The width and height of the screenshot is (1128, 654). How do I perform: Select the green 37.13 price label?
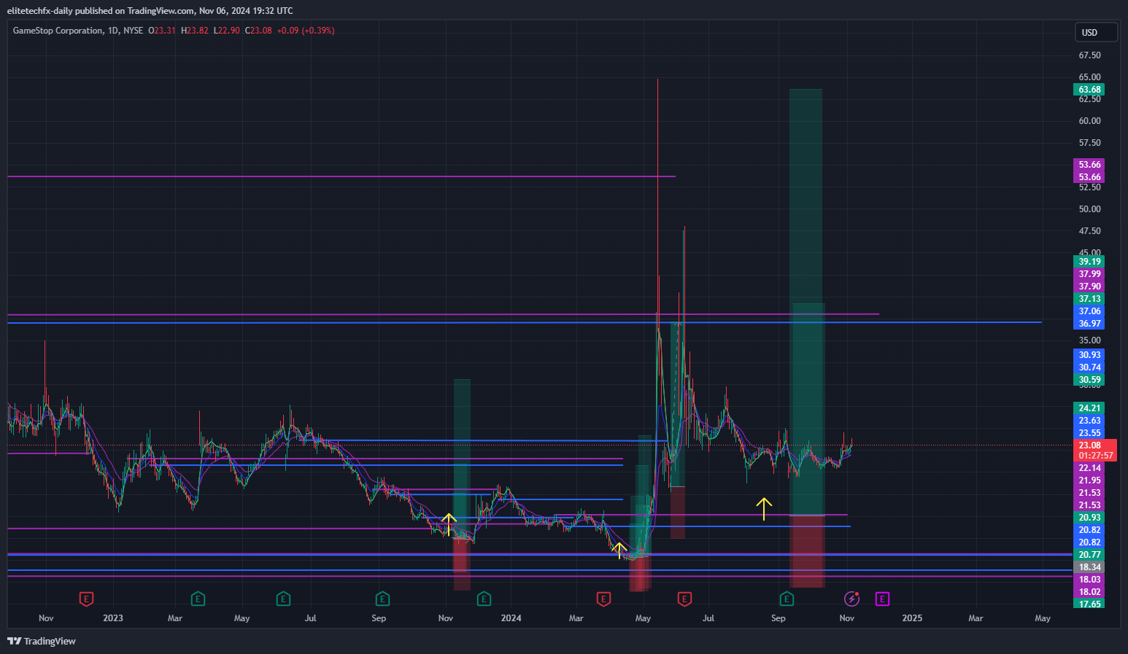1089,299
